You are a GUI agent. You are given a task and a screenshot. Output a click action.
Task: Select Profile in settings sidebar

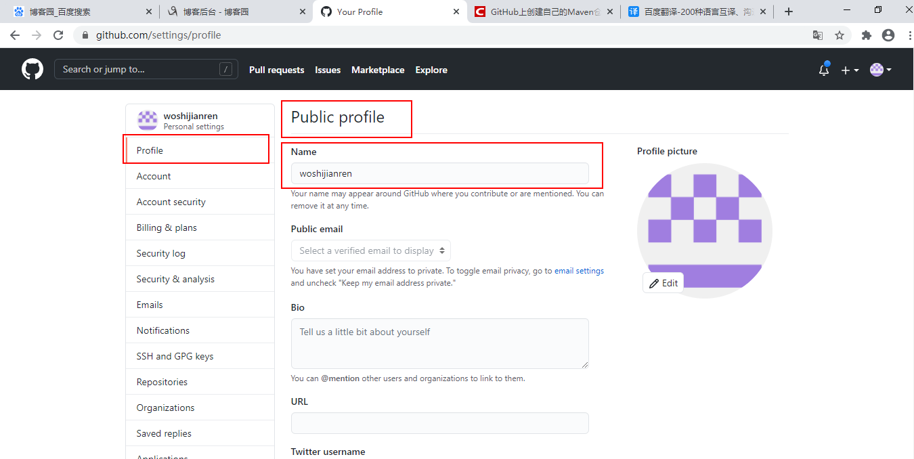[200, 150]
